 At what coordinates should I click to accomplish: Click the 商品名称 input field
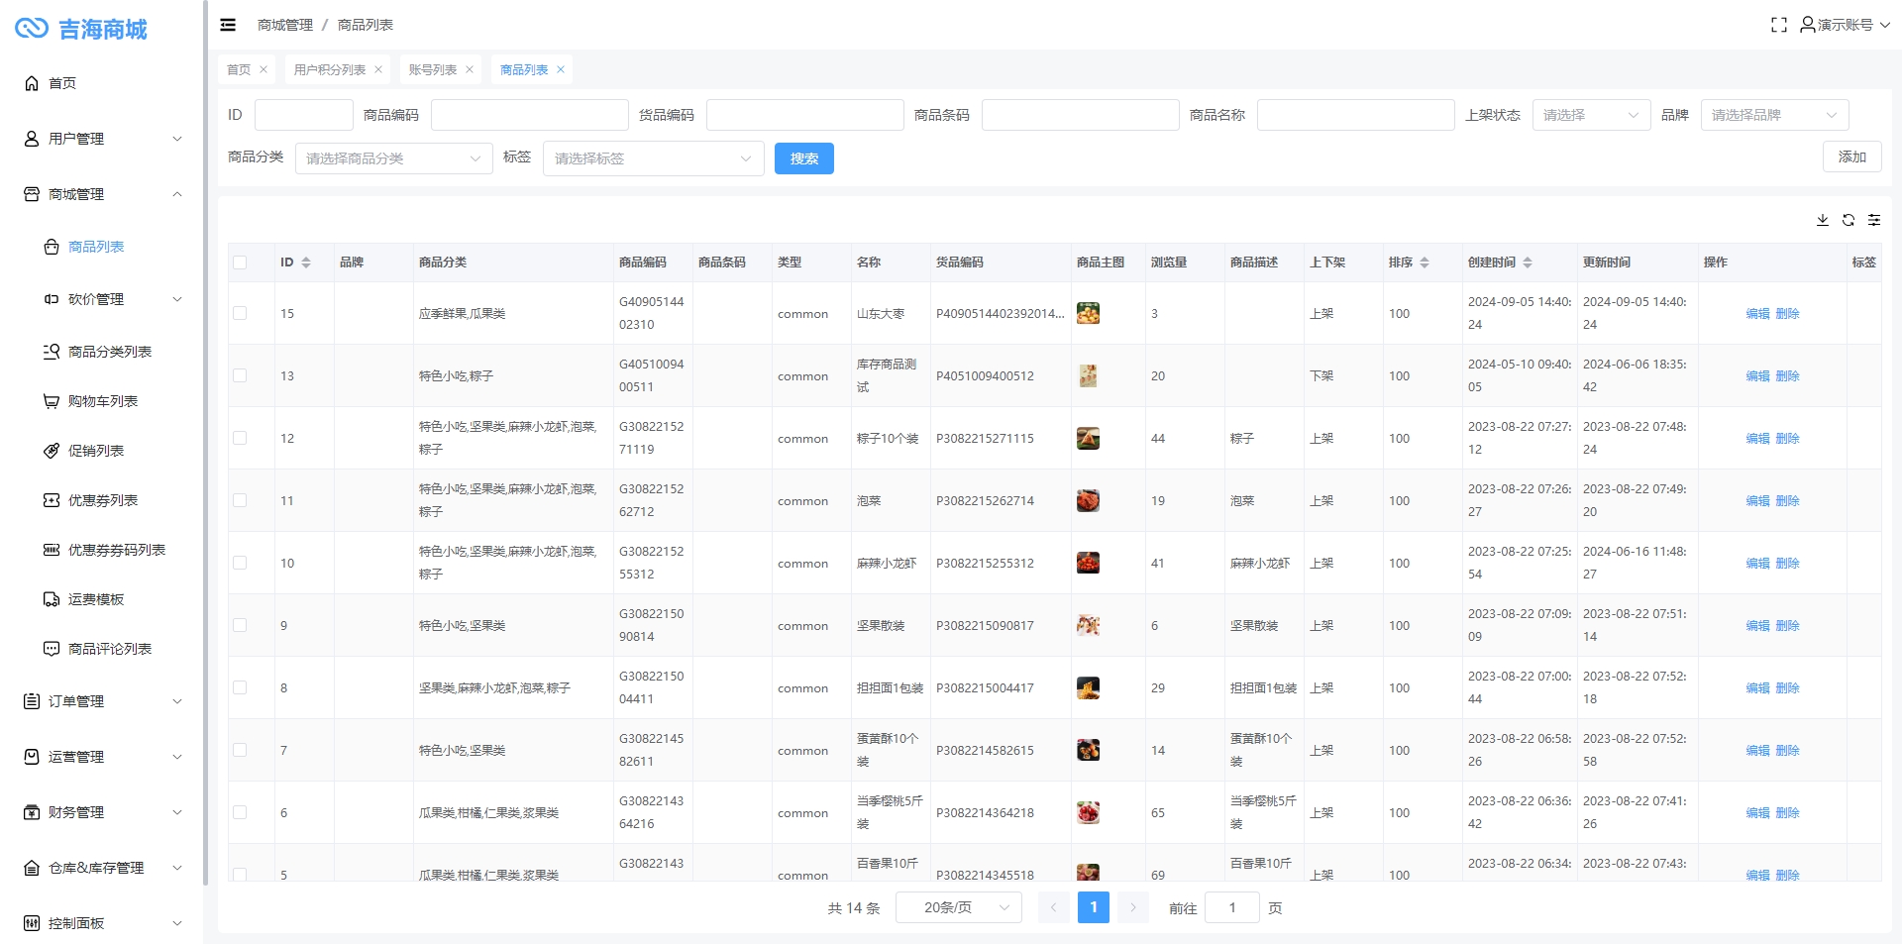click(1354, 115)
